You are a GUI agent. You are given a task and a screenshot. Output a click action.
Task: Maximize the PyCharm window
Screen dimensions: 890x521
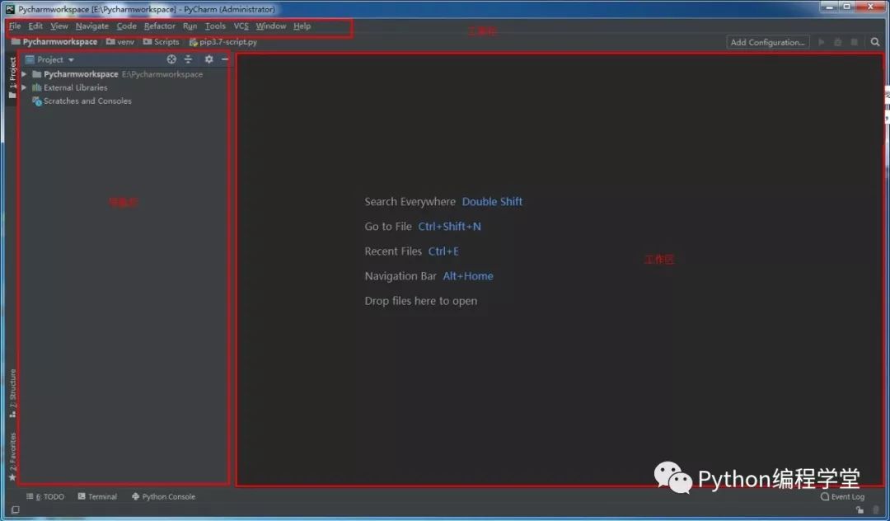tap(846, 7)
